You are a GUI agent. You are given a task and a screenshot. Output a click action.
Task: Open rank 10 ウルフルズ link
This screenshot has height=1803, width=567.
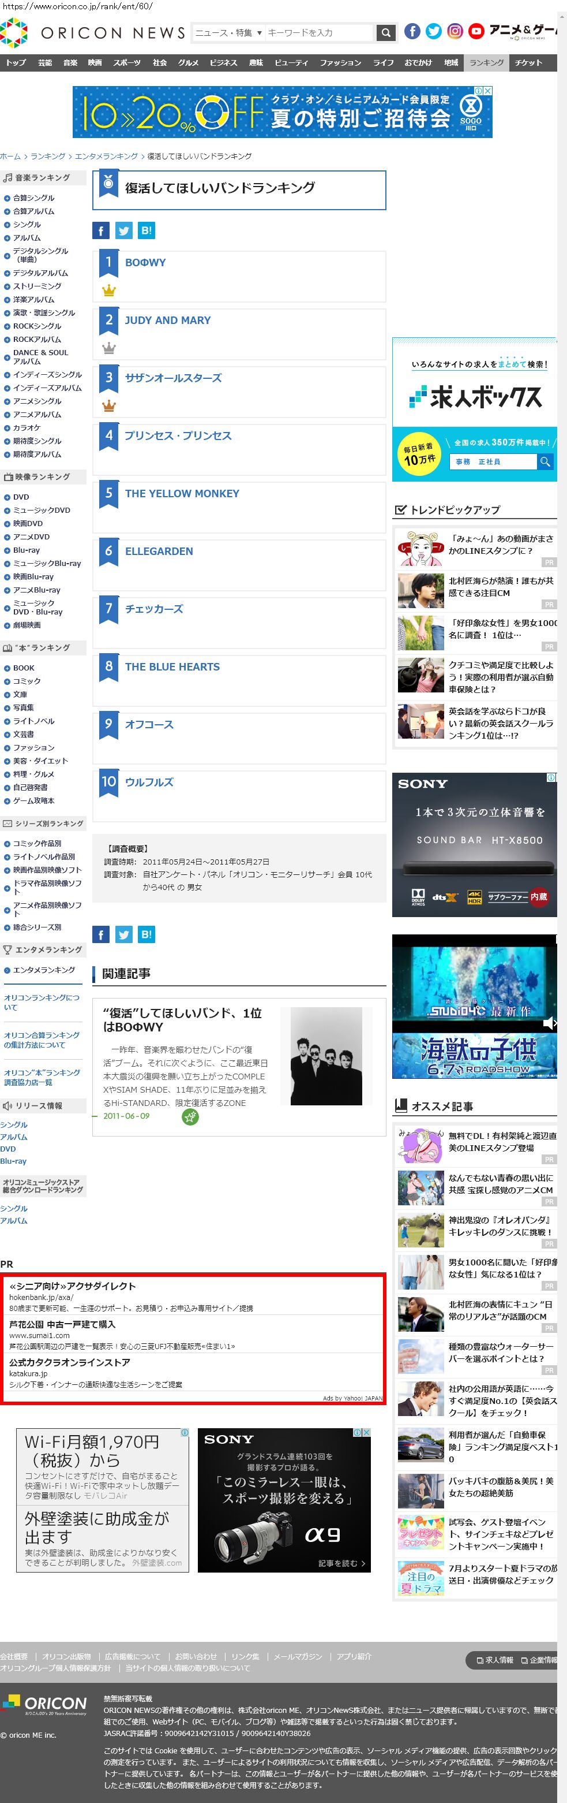point(149,783)
